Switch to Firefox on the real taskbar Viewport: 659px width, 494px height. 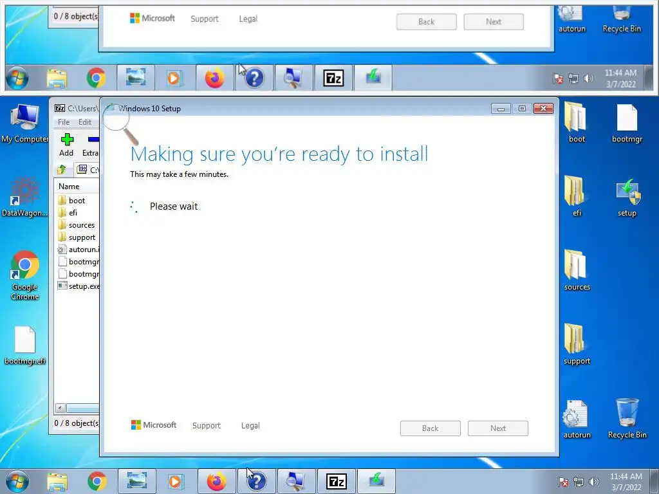pyautogui.click(x=216, y=481)
